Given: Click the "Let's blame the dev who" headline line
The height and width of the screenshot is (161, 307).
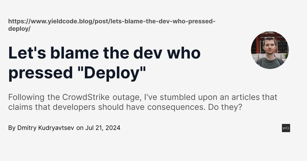Looking at the screenshot, I should (x=104, y=53).
